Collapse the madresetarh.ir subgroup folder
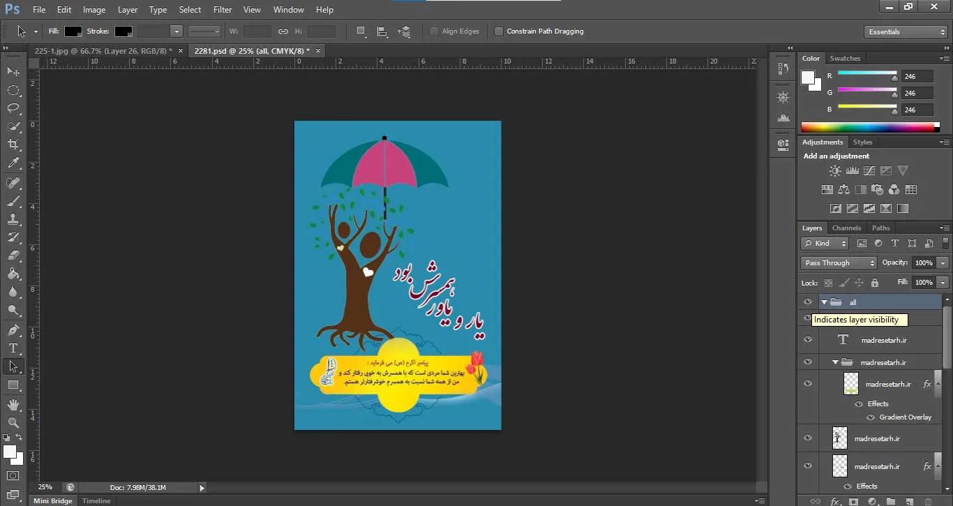953x506 pixels. point(835,362)
